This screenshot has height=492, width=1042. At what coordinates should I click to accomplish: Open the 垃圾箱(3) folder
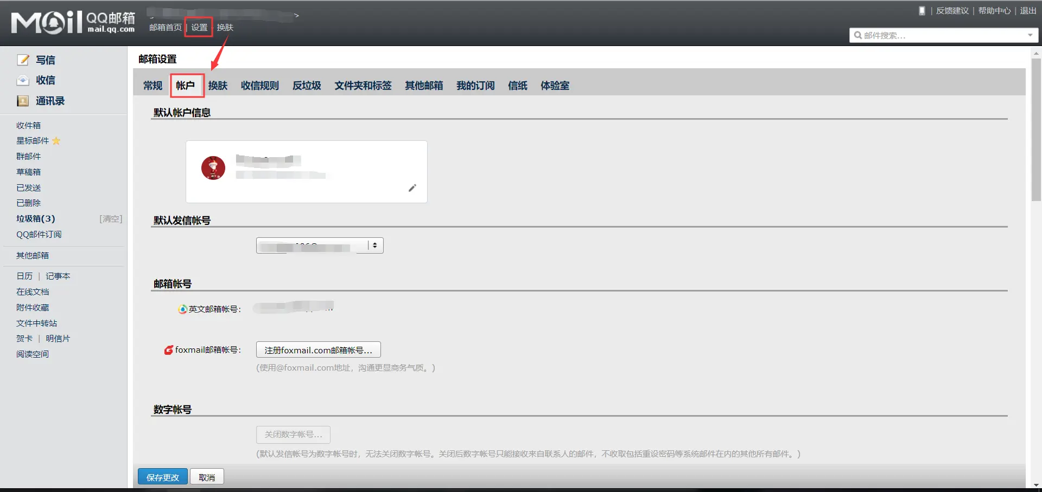[x=36, y=219]
